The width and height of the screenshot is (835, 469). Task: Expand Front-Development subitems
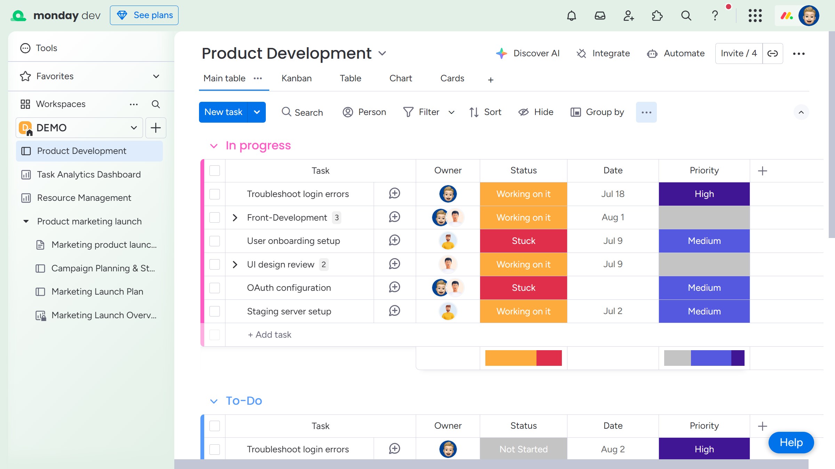(x=235, y=217)
